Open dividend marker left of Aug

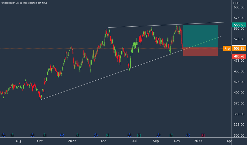pyautogui.click(x=3, y=135)
